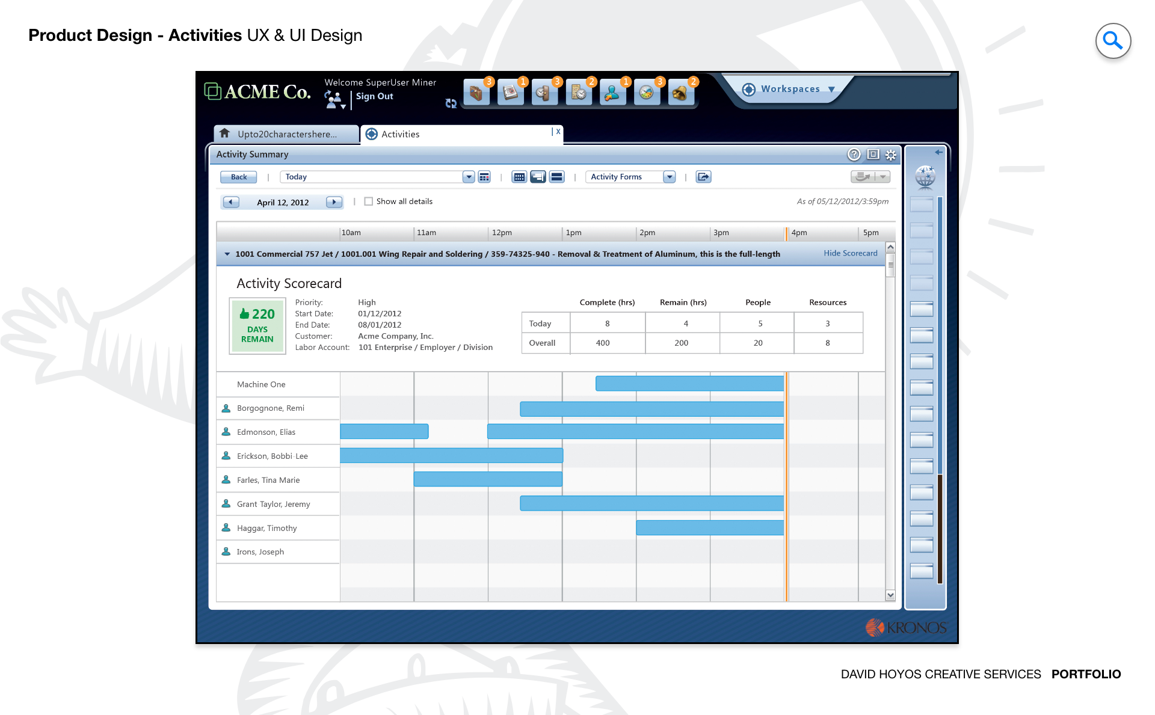Viewport: 1155px width, 715px height.
Task: Click Haggar, Timothy's schedule bar
Action: (710, 527)
